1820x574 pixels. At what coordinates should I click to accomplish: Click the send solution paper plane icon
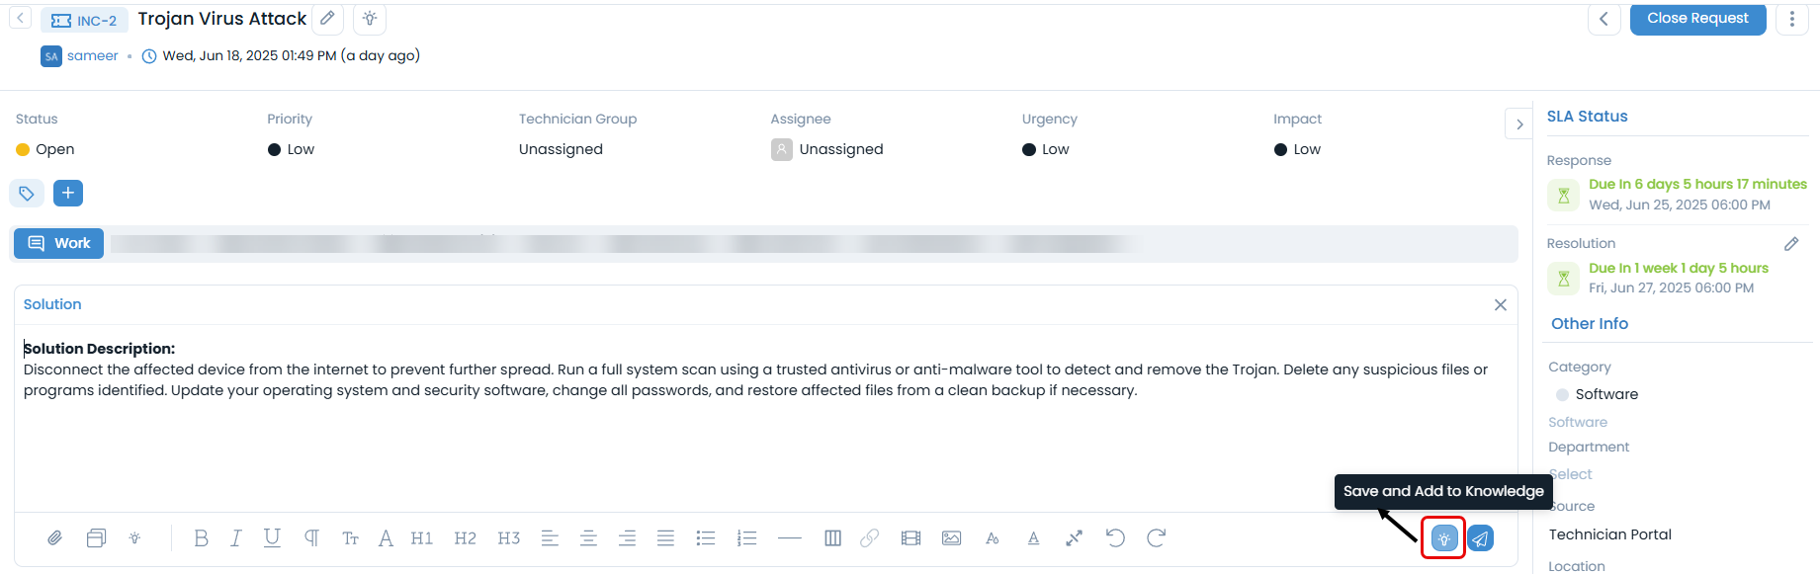click(x=1480, y=538)
